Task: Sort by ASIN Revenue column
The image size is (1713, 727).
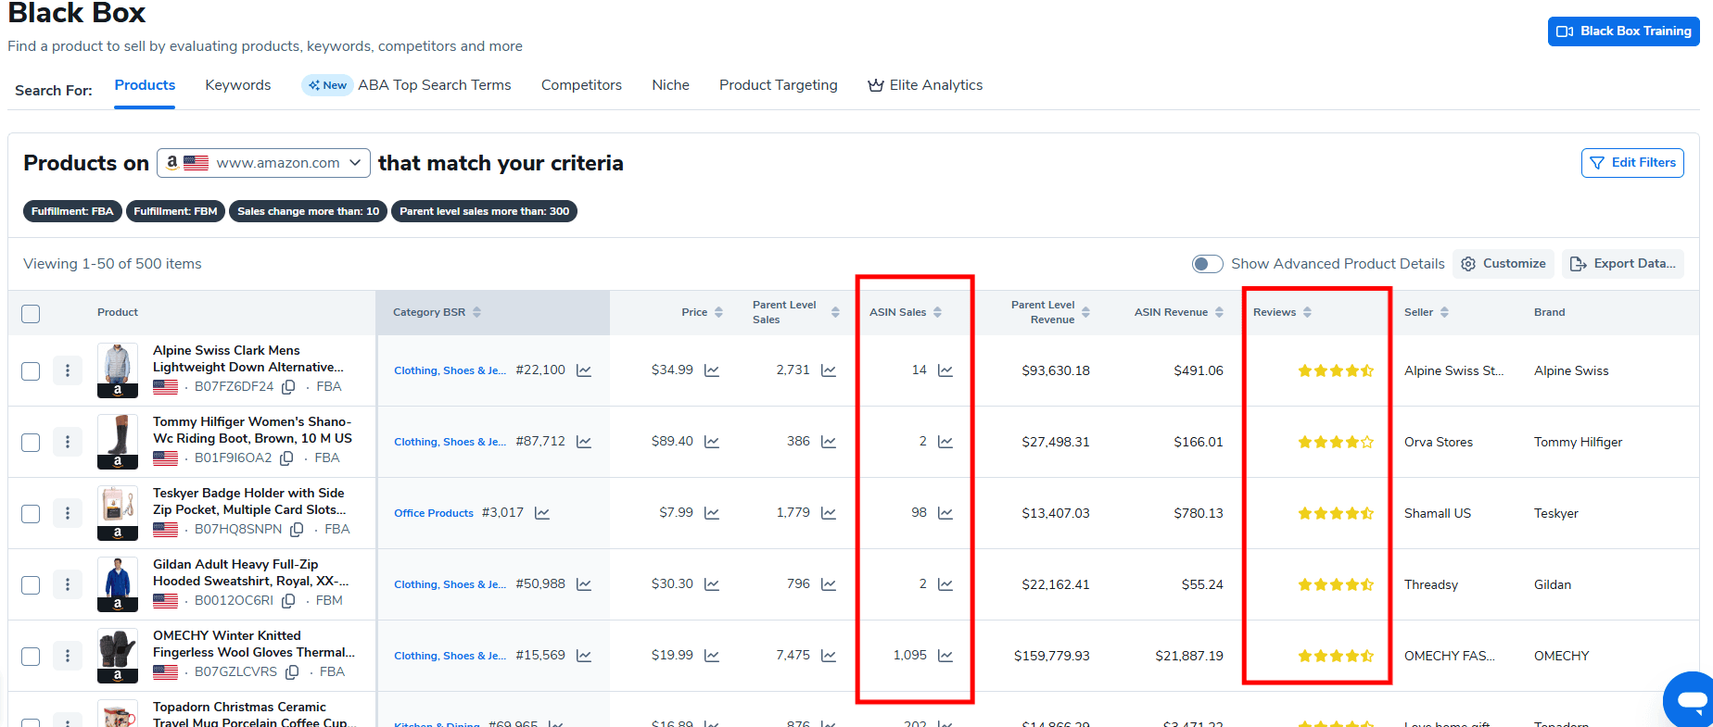Action: click(1219, 312)
